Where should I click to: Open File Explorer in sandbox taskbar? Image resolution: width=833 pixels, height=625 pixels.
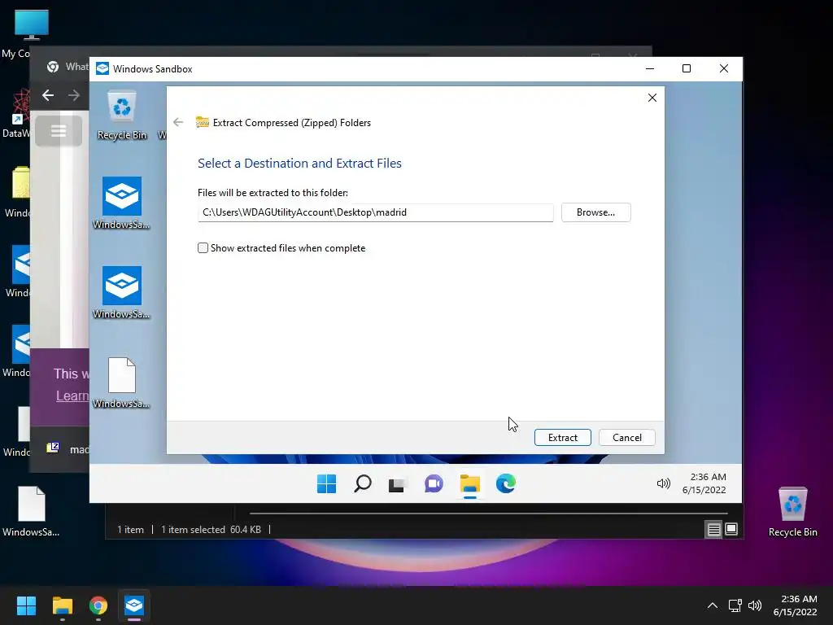[469, 483]
